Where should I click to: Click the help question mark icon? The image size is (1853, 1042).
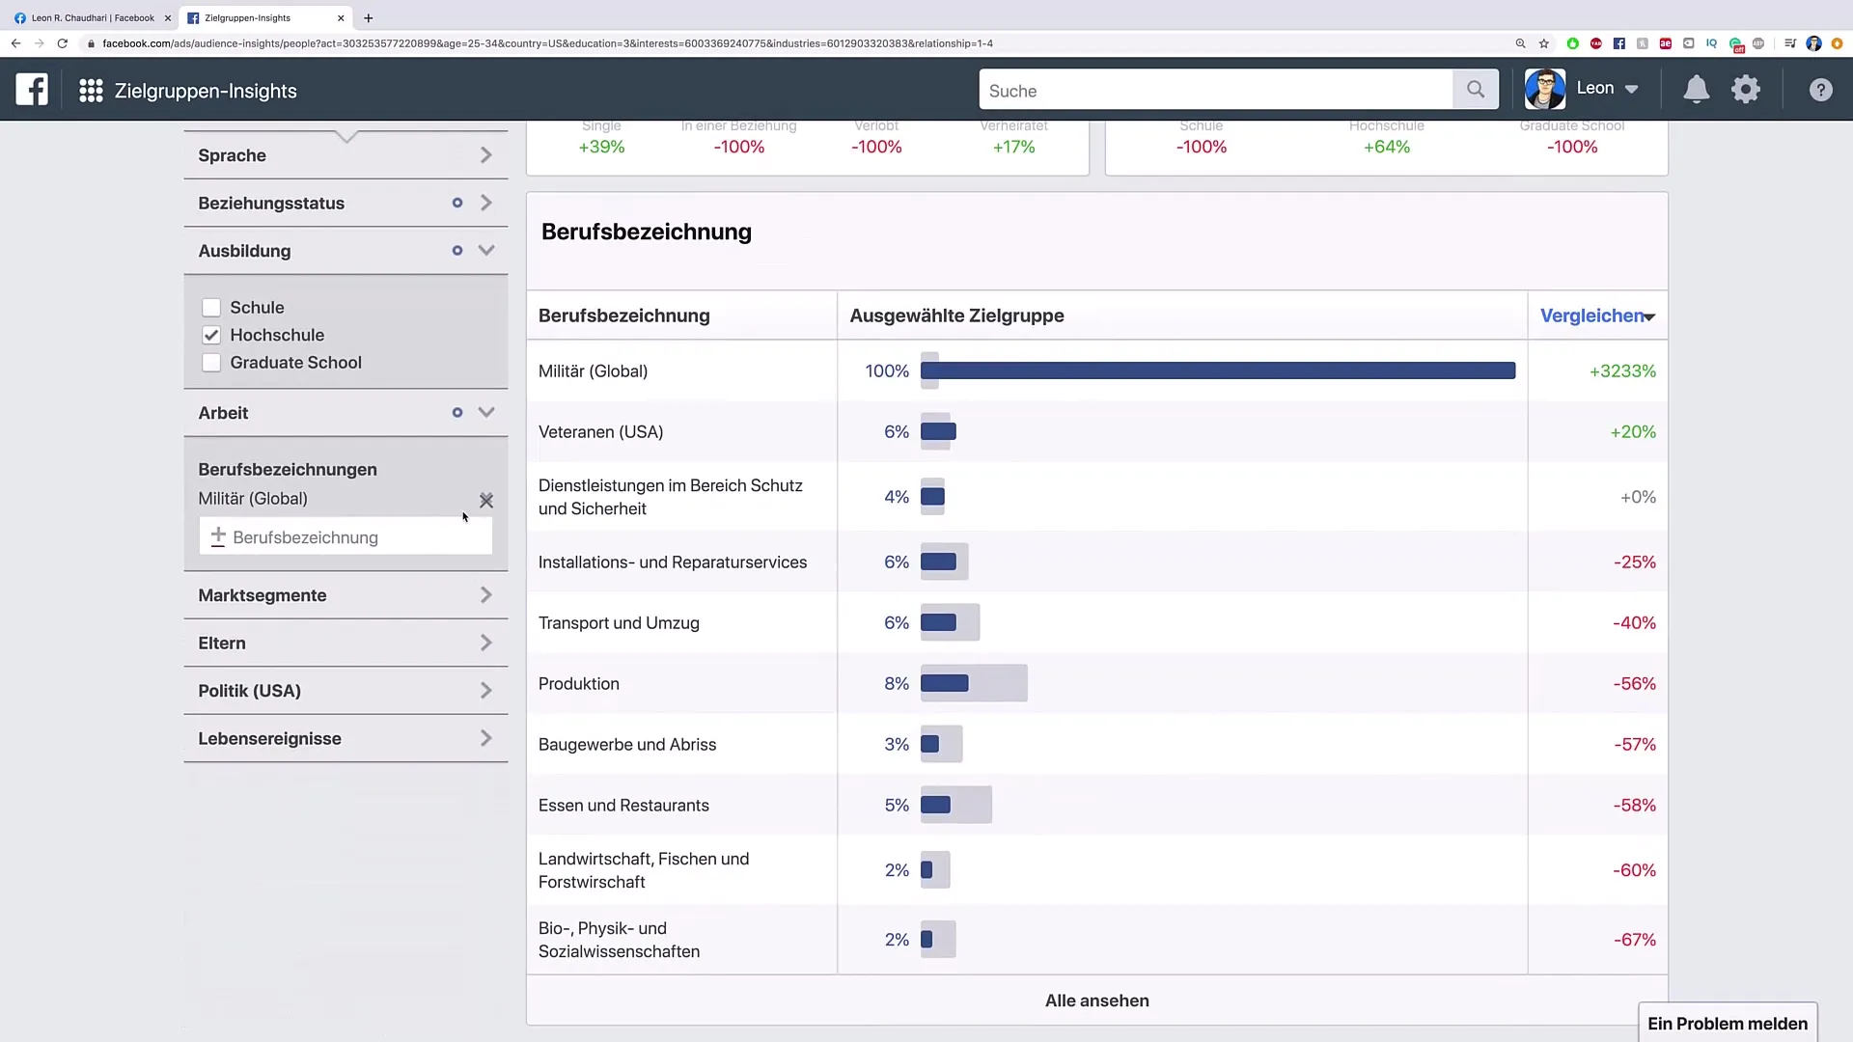click(1822, 91)
